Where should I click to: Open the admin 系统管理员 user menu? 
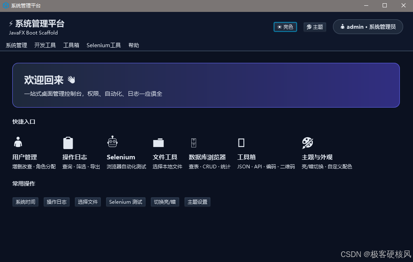point(368,27)
